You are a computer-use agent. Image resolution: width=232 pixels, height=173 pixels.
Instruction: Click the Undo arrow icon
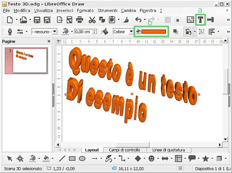tap(138, 20)
